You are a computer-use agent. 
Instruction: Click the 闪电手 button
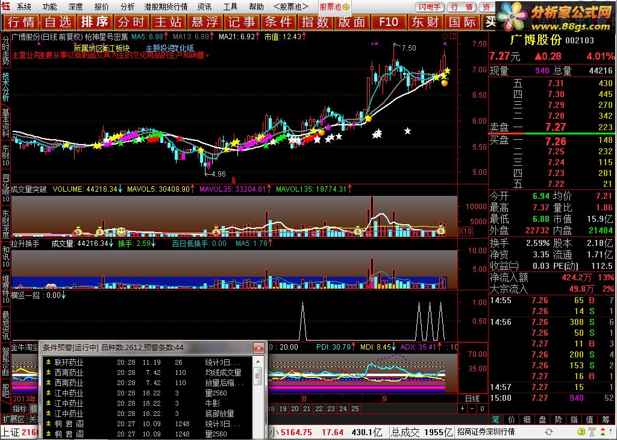click(x=430, y=7)
